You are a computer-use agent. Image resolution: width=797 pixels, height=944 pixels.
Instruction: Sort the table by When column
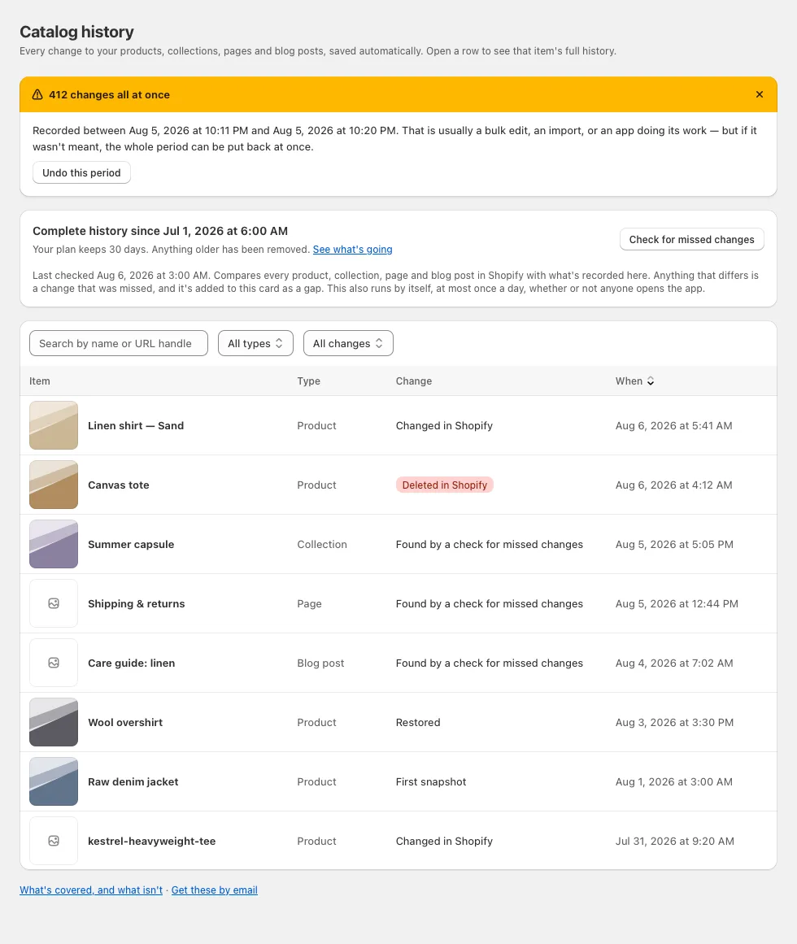tap(634, 381)
